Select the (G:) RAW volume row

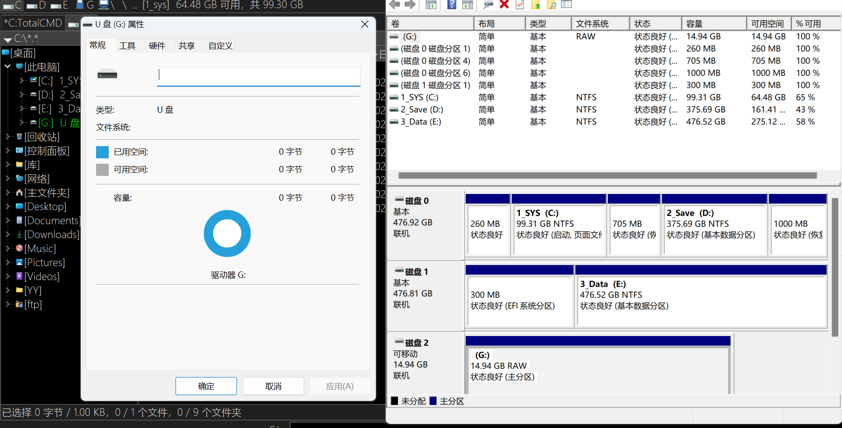tap(614, 37)
